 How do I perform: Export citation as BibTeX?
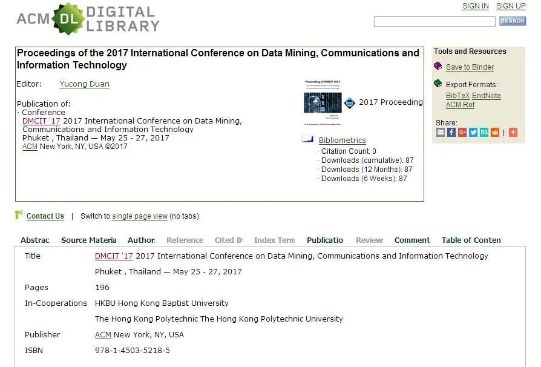(457, 96)
